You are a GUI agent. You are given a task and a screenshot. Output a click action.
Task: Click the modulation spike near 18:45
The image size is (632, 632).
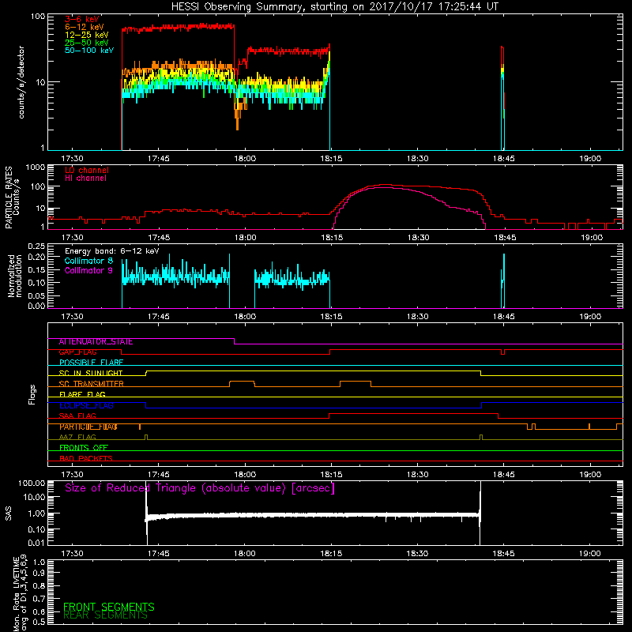tap(503, 280)
